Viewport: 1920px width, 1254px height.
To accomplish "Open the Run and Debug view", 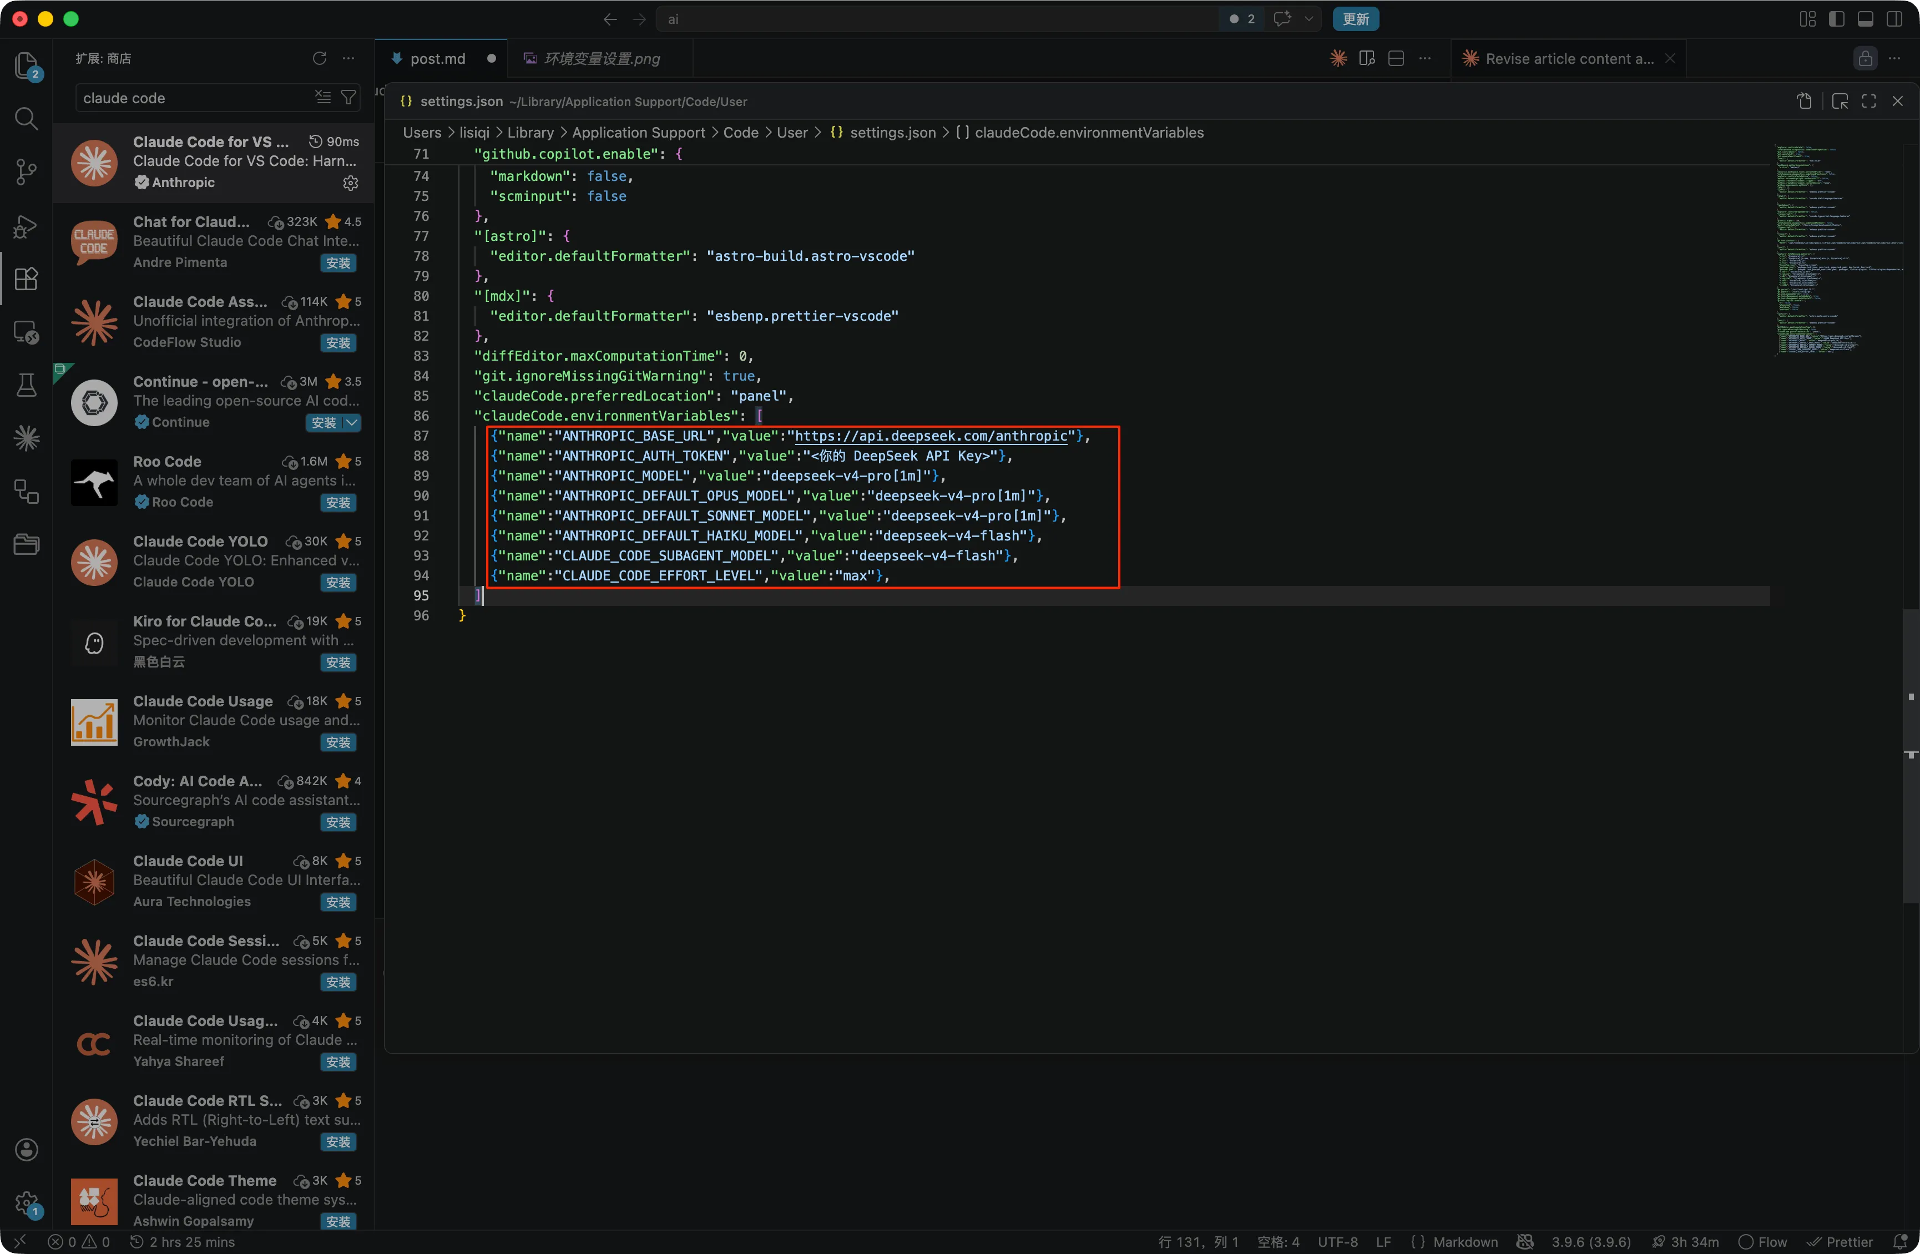I will click(26, 226).
